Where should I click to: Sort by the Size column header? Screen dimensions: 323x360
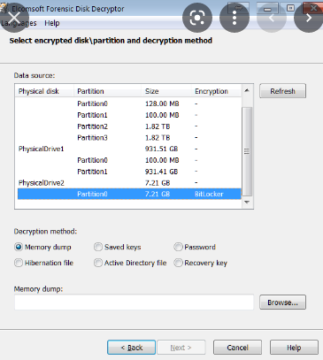pyautogui.click(x=166, y=91)
